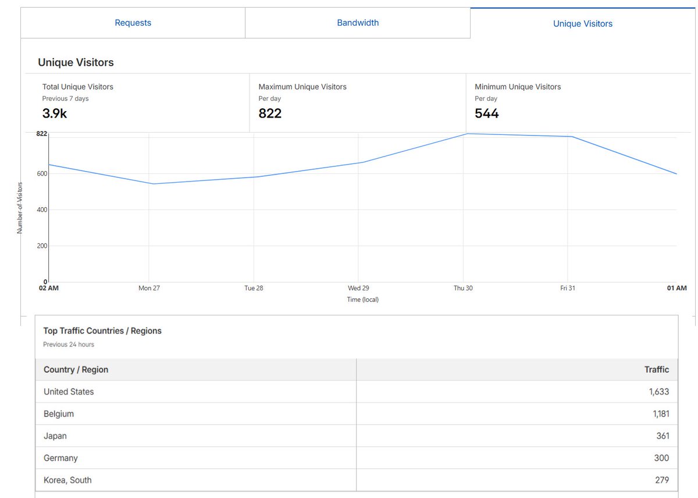Select the Japan country row
The image size is (698, 498).
(357, 436)
